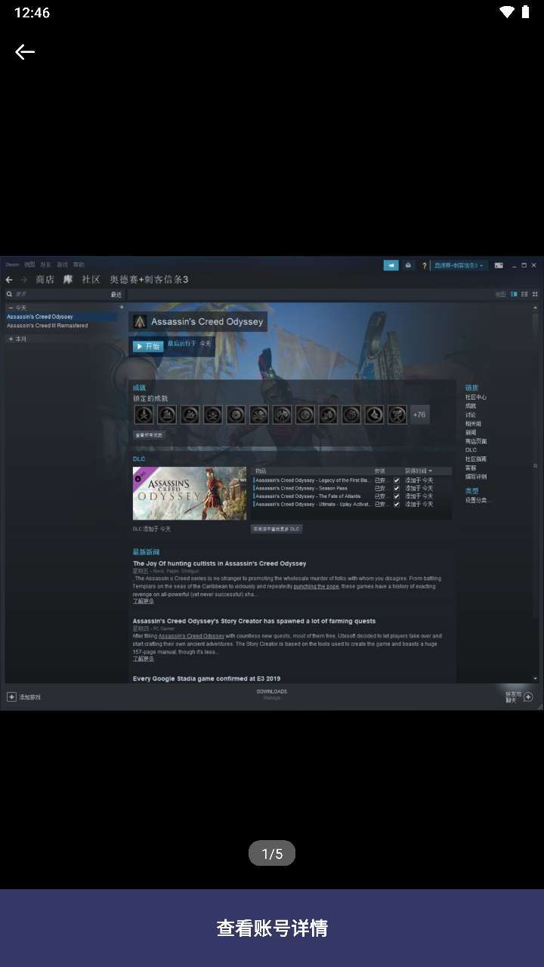The width and height of the screenshot is (544, 967).
Task: Open the 商店 store tab
Action: click(45, 280)
